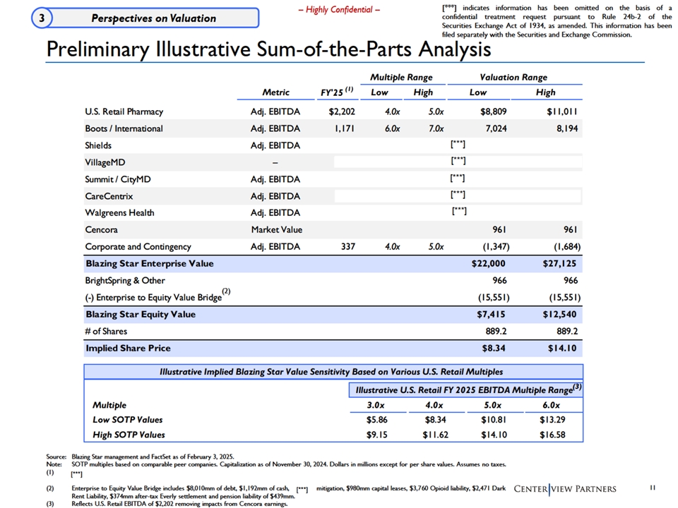
Task: Click the 'Highly Confidential' red label
Action: point(339,9)
